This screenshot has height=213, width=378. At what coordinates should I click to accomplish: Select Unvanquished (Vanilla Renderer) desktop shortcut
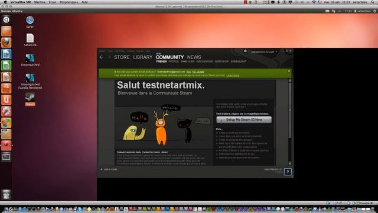[30, 82]
